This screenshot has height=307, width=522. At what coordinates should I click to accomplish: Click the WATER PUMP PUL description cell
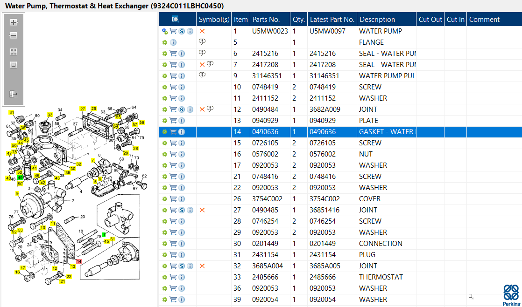(x=387, y=76)
